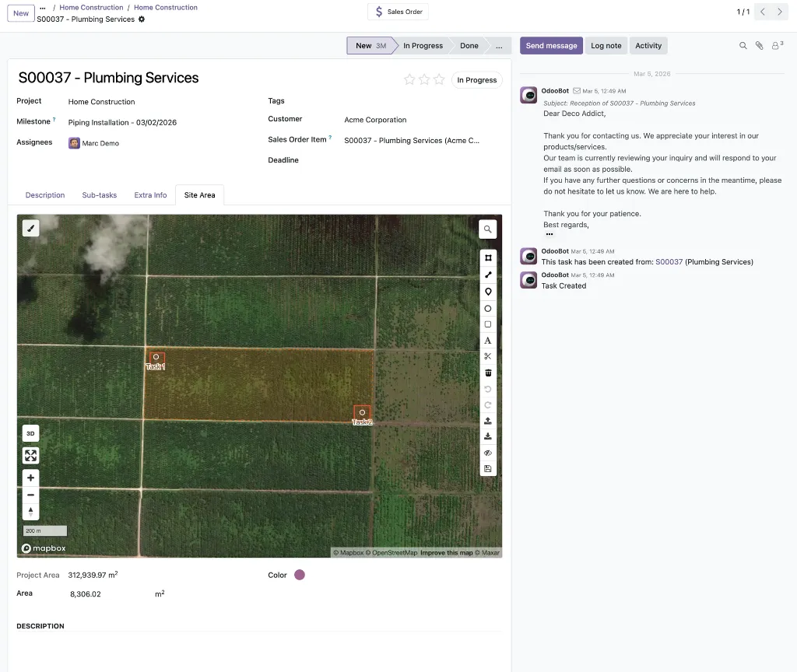The image size is (797, 672).
Task: Expand more stages with the ellipsis in status bar
Action: click(499, 46)
